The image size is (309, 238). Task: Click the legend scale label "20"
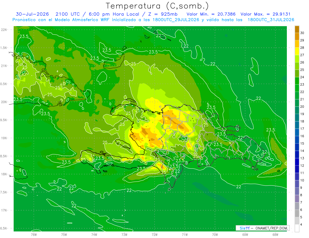tap(302, 107)
